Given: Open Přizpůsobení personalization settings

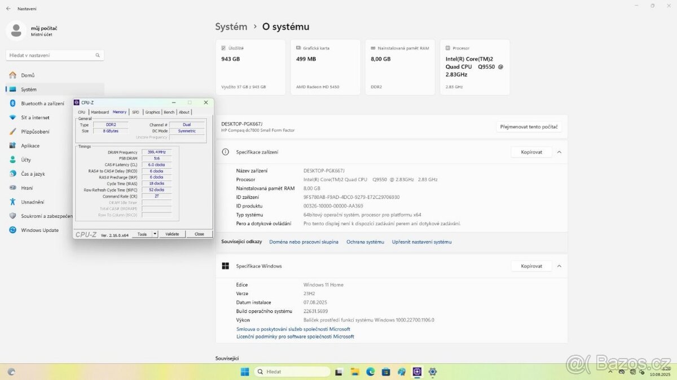Looking at the screenshot, I should (35, 132).
